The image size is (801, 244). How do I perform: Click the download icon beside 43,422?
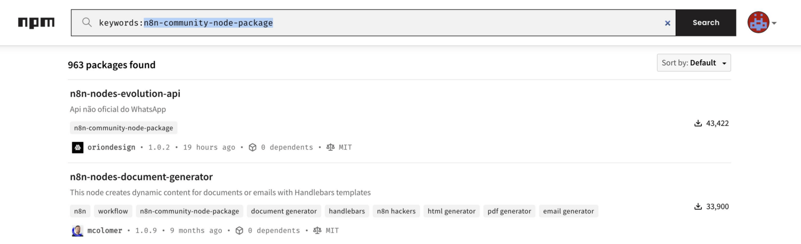[x=698, y=123]
